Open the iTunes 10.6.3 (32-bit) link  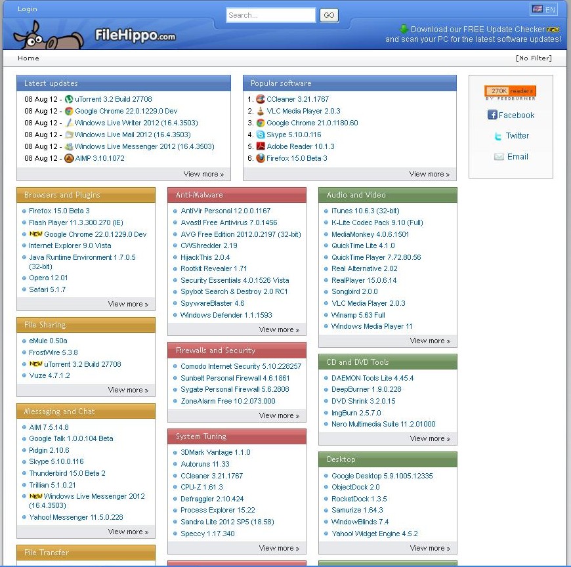click(x=365, y=211)
